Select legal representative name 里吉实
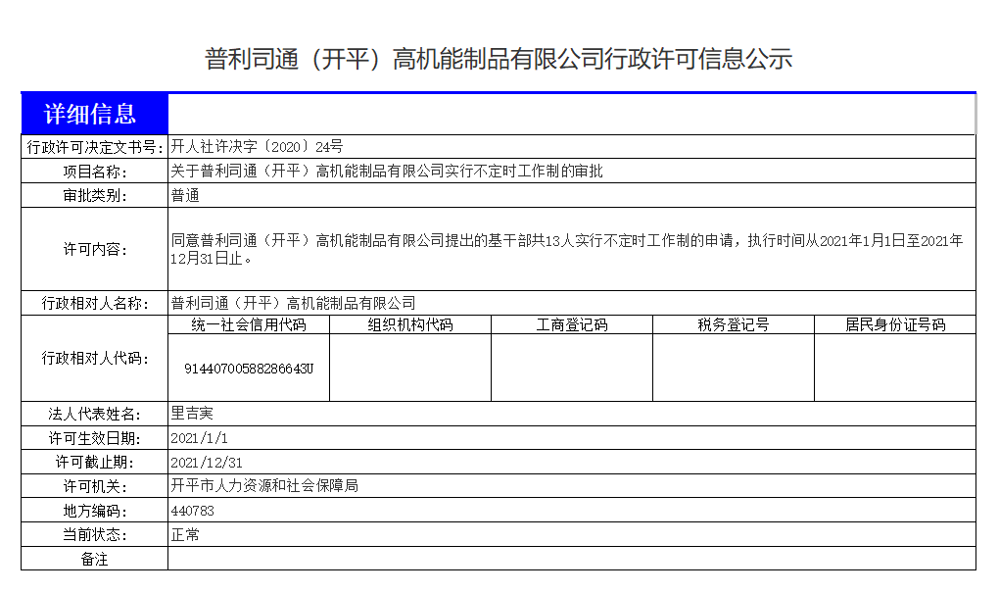 [192, 414]
